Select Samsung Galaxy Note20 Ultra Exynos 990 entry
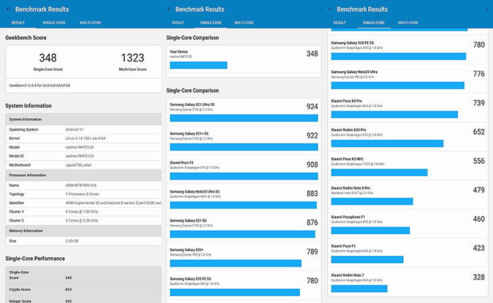 coord(408,79)
